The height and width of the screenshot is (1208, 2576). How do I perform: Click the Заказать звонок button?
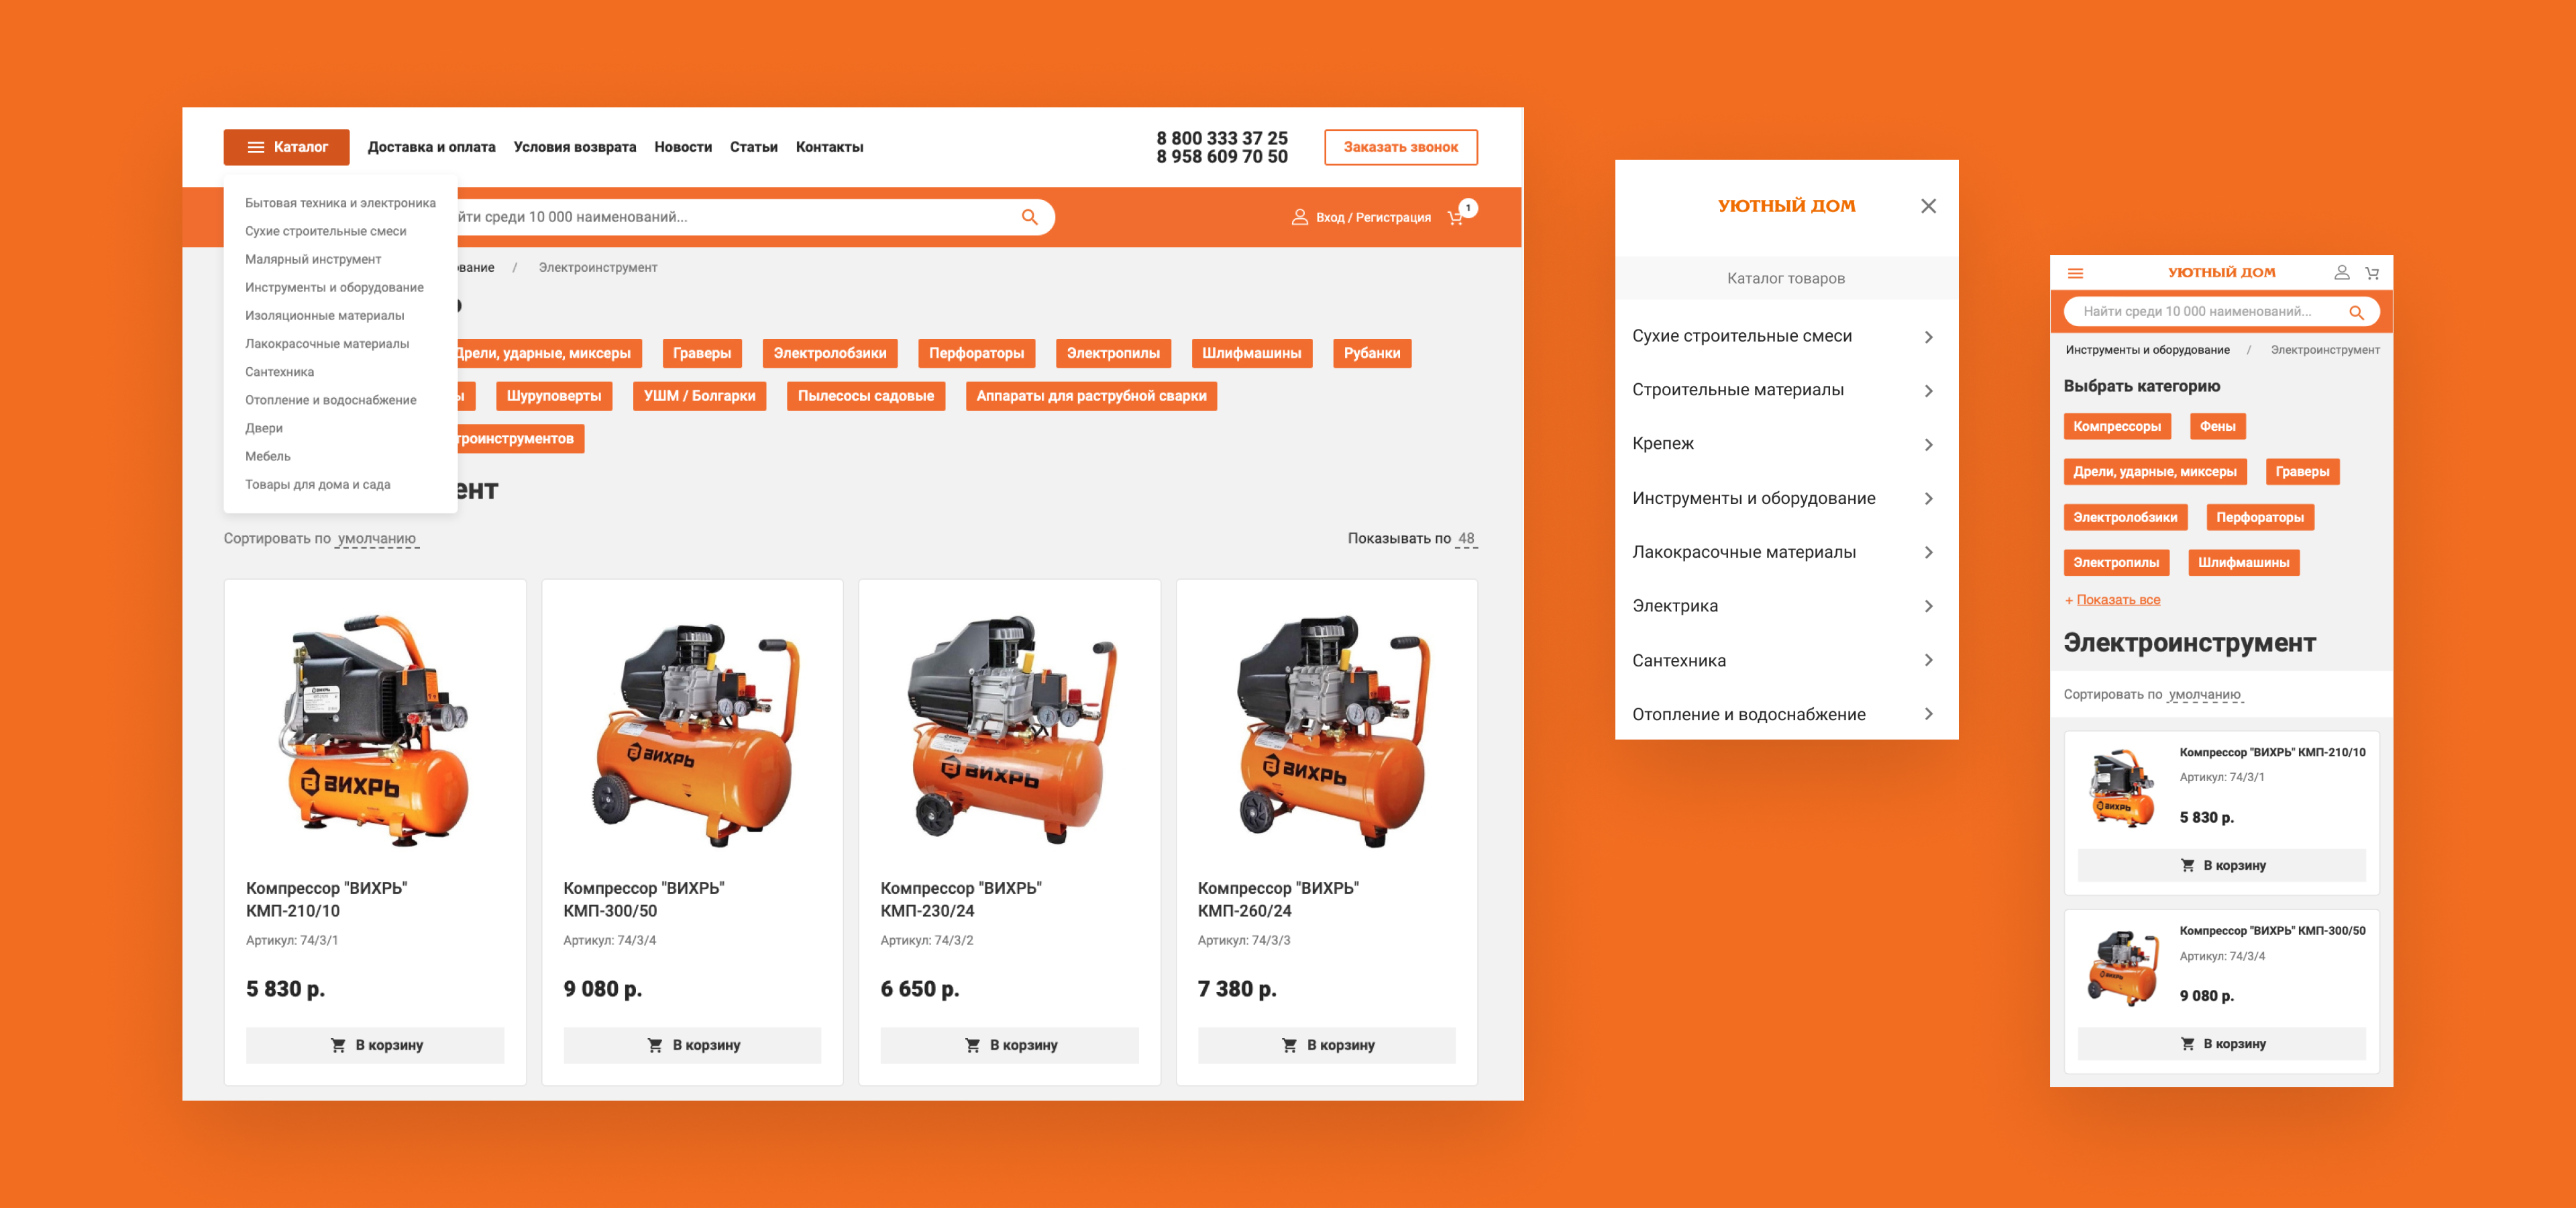pyautogui.click(x=1400, y=147)
